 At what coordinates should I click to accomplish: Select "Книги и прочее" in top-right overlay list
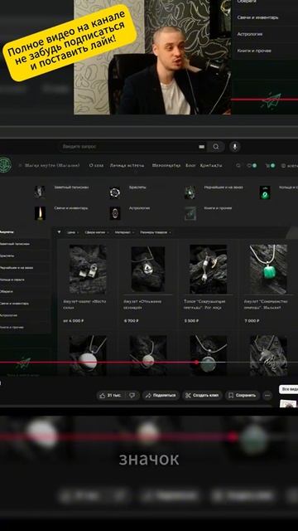[254, 51]
